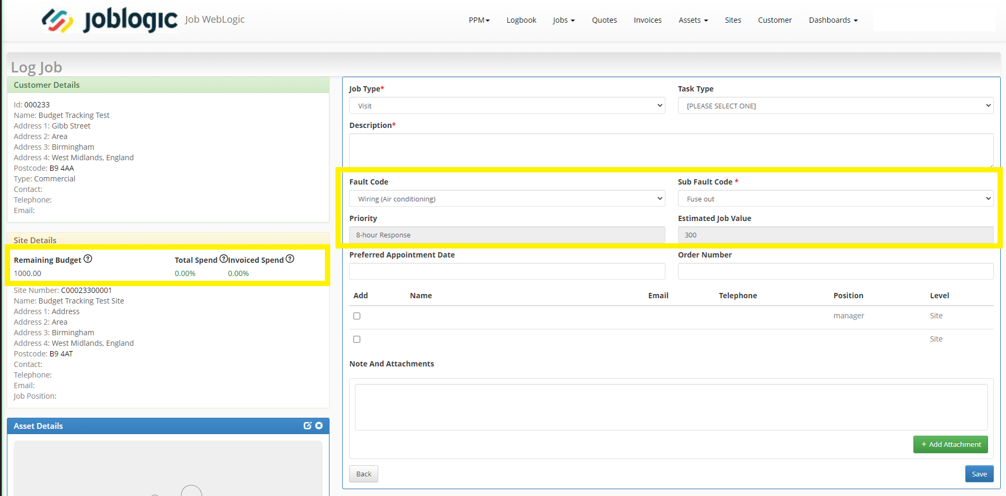Click the 0.00% value under Invoiced Spend
The width and height of the screenshot is (1006, 496).
tap(239, 273)
